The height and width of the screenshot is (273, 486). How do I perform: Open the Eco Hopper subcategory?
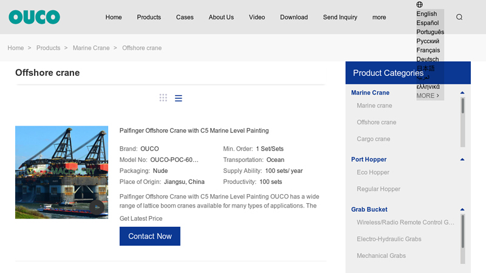[x=373, y=172]
